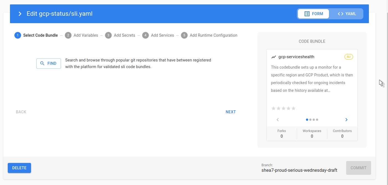Click the FIND search button

click(x=48, y=63)
